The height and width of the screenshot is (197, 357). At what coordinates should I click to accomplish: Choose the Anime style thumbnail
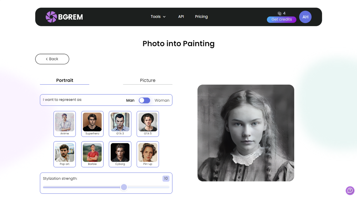(x=65, y=124)
